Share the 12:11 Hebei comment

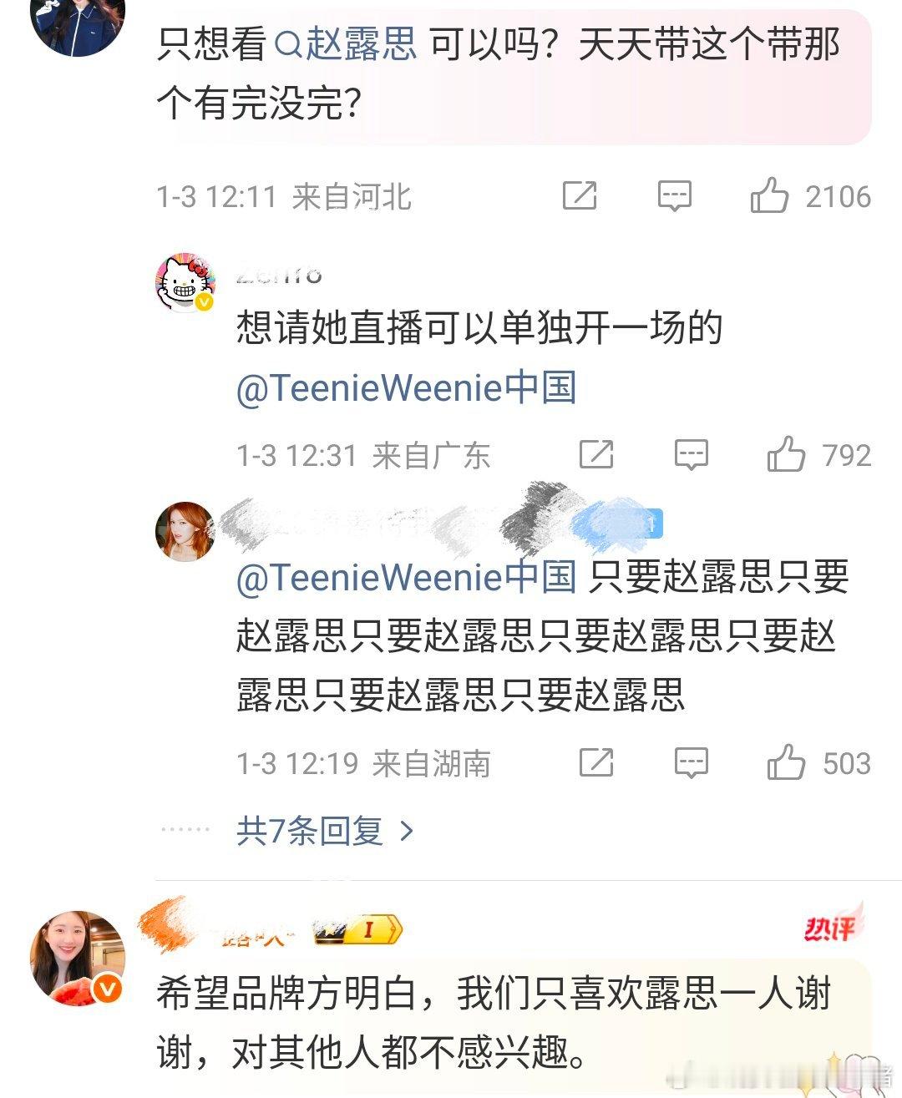580,196
